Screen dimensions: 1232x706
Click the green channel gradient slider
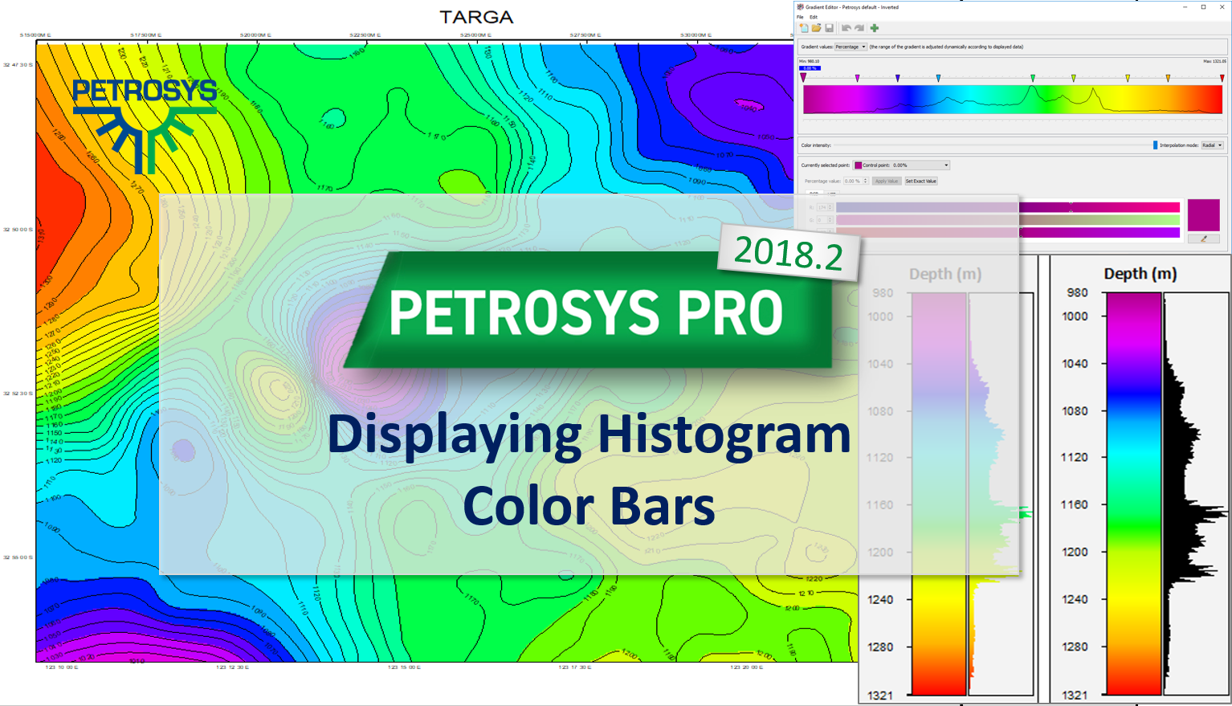(1008, 219)
